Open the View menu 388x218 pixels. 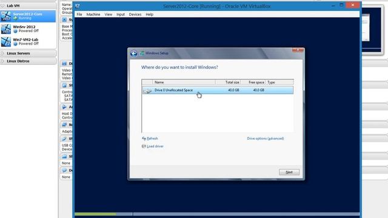(108, 15)
